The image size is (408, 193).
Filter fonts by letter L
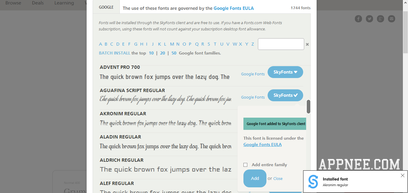pyautogui.click(x=165, y=44)
